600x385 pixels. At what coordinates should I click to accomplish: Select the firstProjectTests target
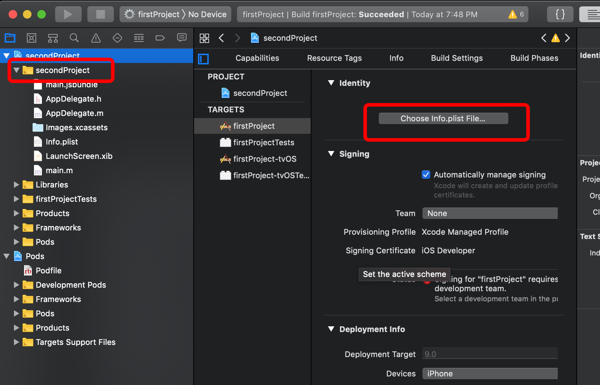coord(252,142)
